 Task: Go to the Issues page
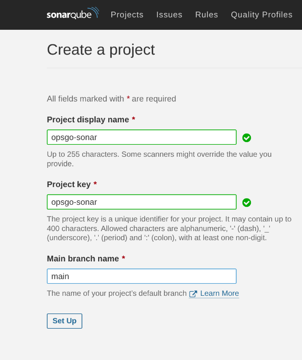[169, 15]
